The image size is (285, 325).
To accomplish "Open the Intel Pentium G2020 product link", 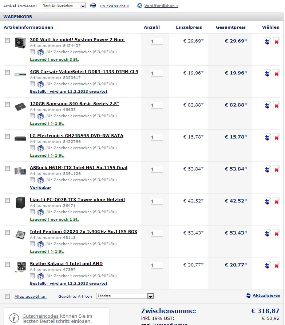I will click(83, 232).
